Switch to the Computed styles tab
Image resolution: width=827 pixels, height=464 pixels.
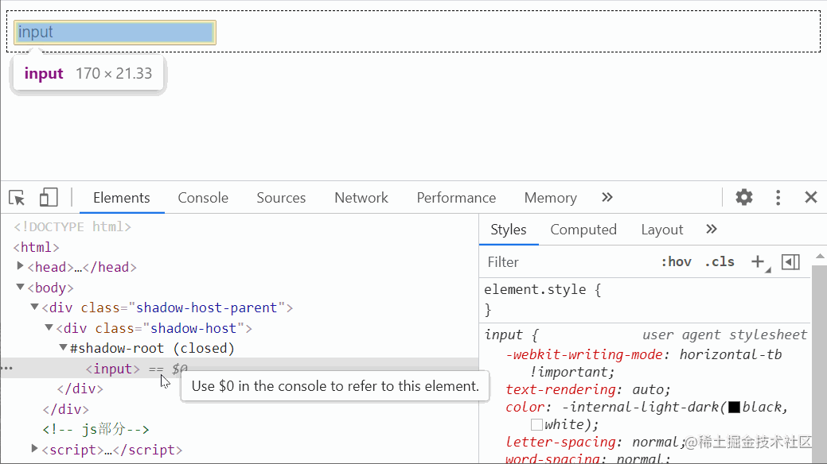tap(583, 230)
